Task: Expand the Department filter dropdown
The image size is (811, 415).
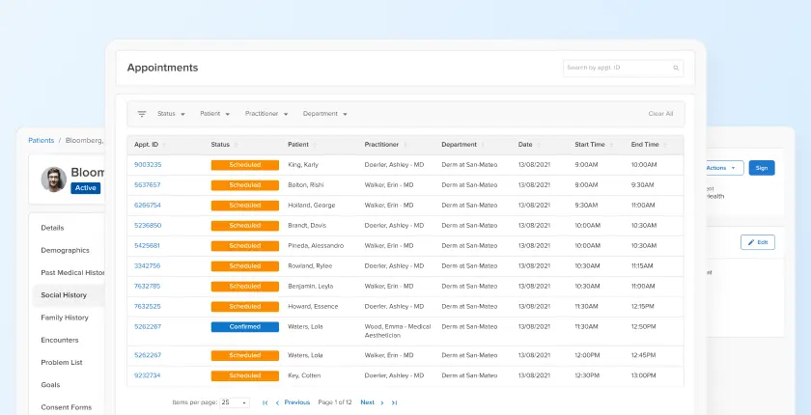Action: [324, 114]
